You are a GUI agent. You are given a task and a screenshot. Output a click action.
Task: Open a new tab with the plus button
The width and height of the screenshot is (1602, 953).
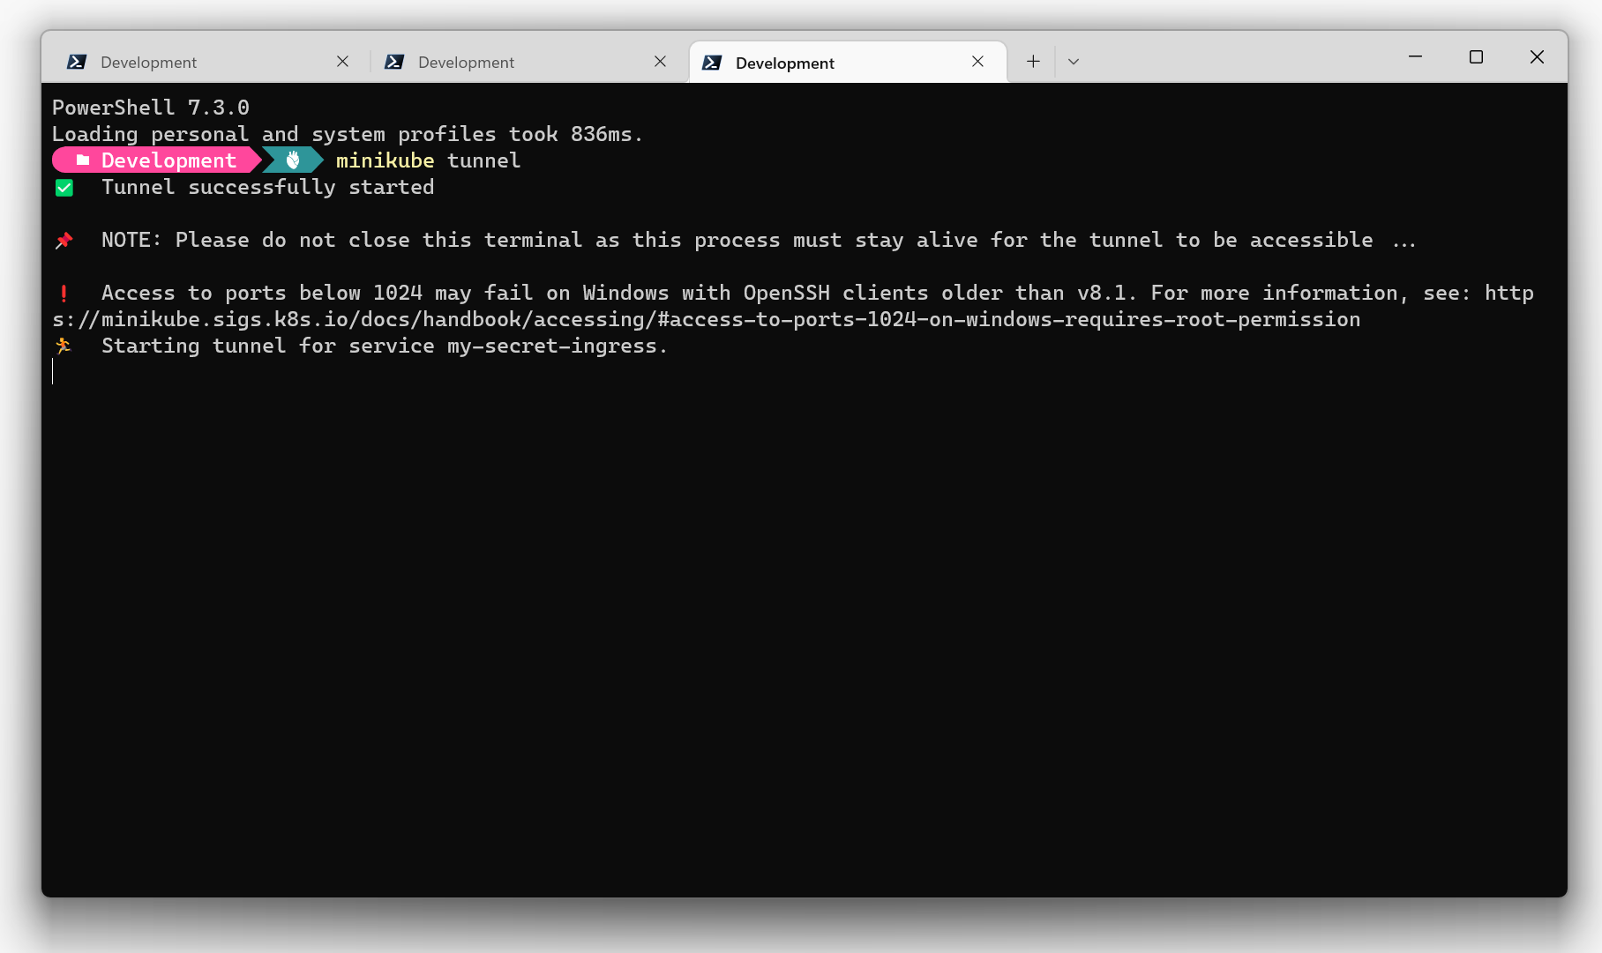coord(1033,62)
